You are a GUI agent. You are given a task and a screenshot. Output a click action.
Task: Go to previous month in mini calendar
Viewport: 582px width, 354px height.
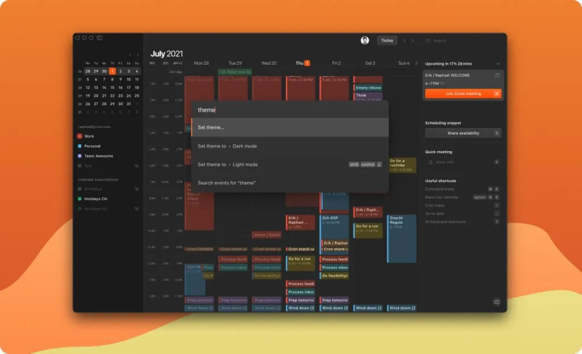click(130, 55)
